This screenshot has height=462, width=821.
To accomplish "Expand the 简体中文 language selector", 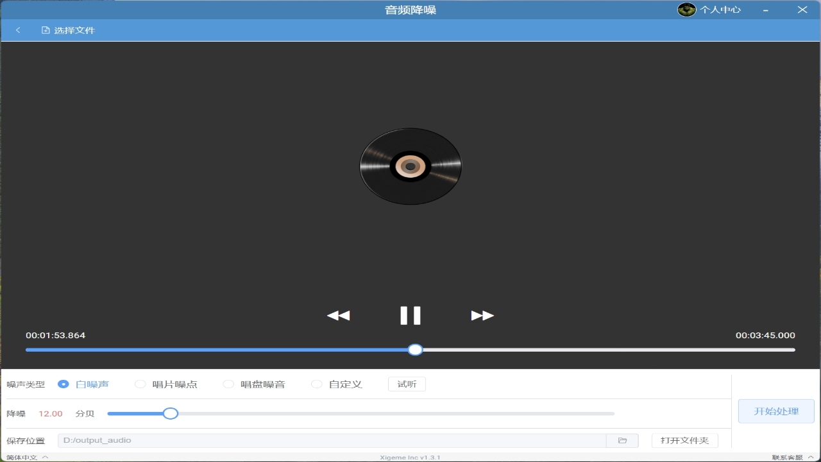I will click(26, 458).
